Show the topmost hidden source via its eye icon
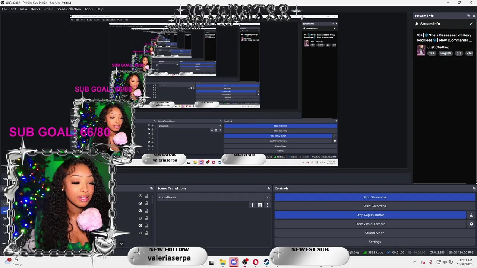Screen dimensions: 477x268 140,196
